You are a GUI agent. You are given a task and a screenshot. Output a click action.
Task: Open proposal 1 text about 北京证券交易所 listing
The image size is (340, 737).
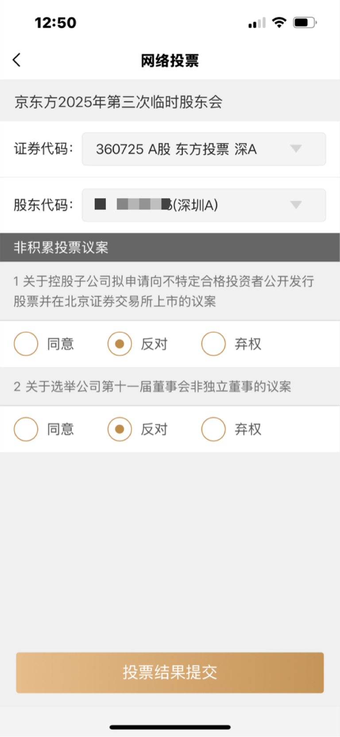[164, 291]
